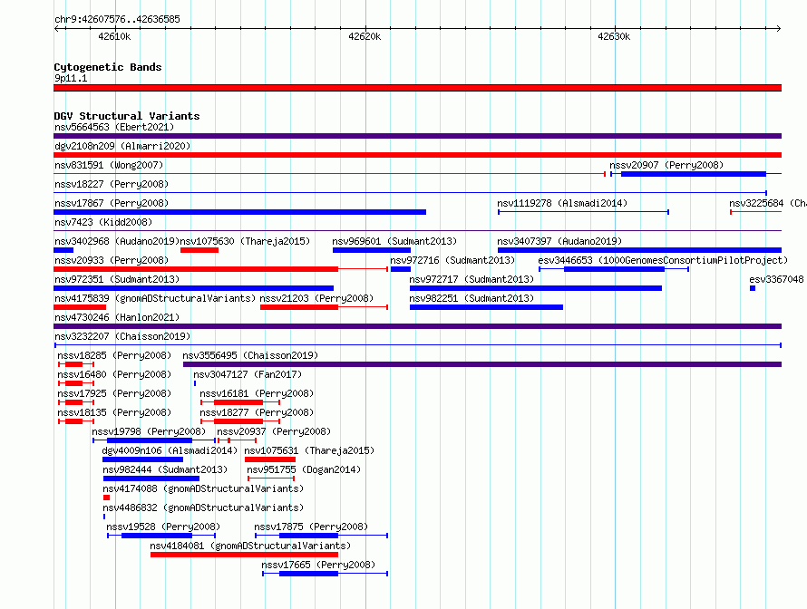Click the esv3367048 label
Viewport: 807px width, 609px height.
[x=776, y=279]
